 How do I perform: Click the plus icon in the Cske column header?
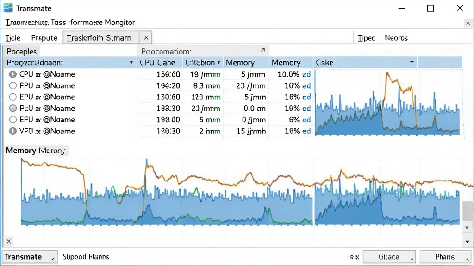[412, 62]
